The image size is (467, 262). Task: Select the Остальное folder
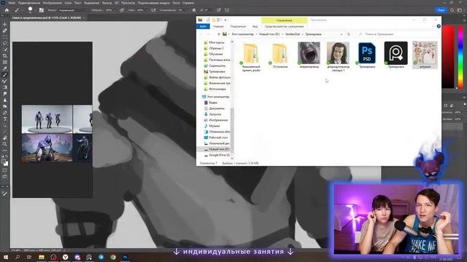click(280, 55)
